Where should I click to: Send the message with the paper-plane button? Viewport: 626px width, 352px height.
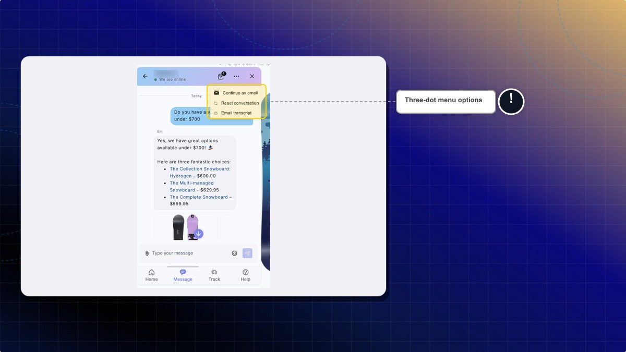(247, 253)
